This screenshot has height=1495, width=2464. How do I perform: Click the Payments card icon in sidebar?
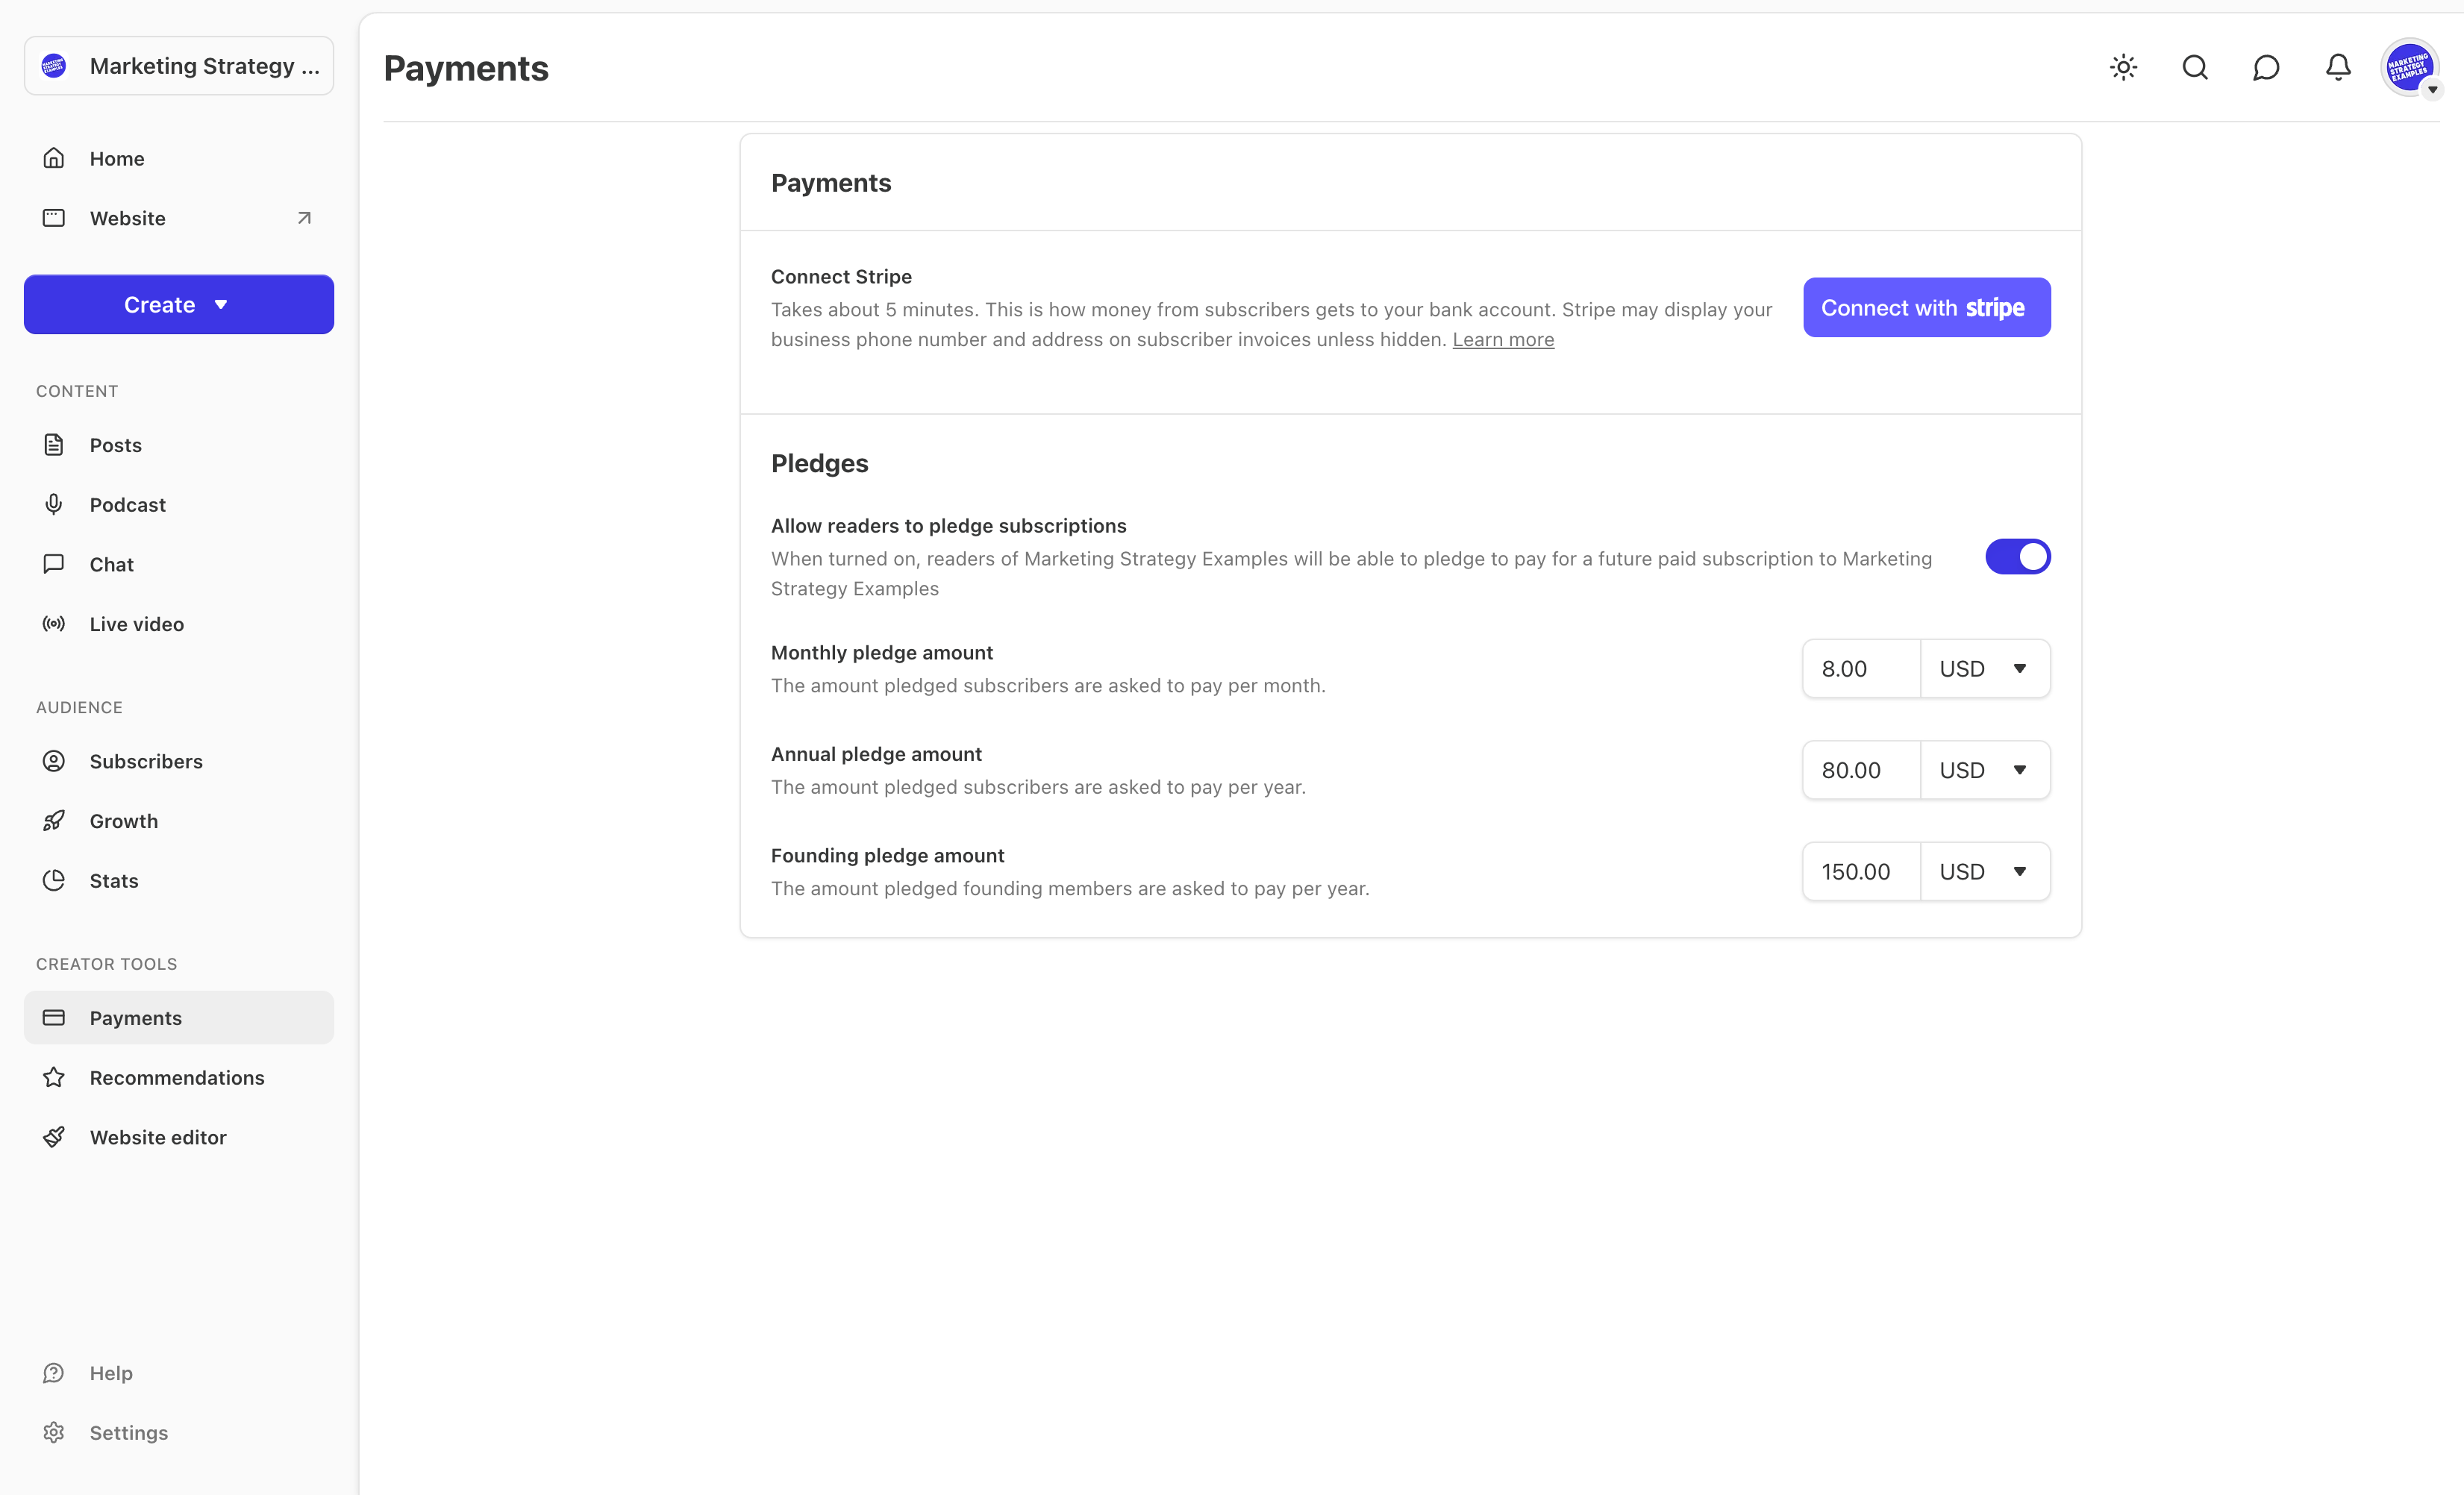coord(54,1017)
